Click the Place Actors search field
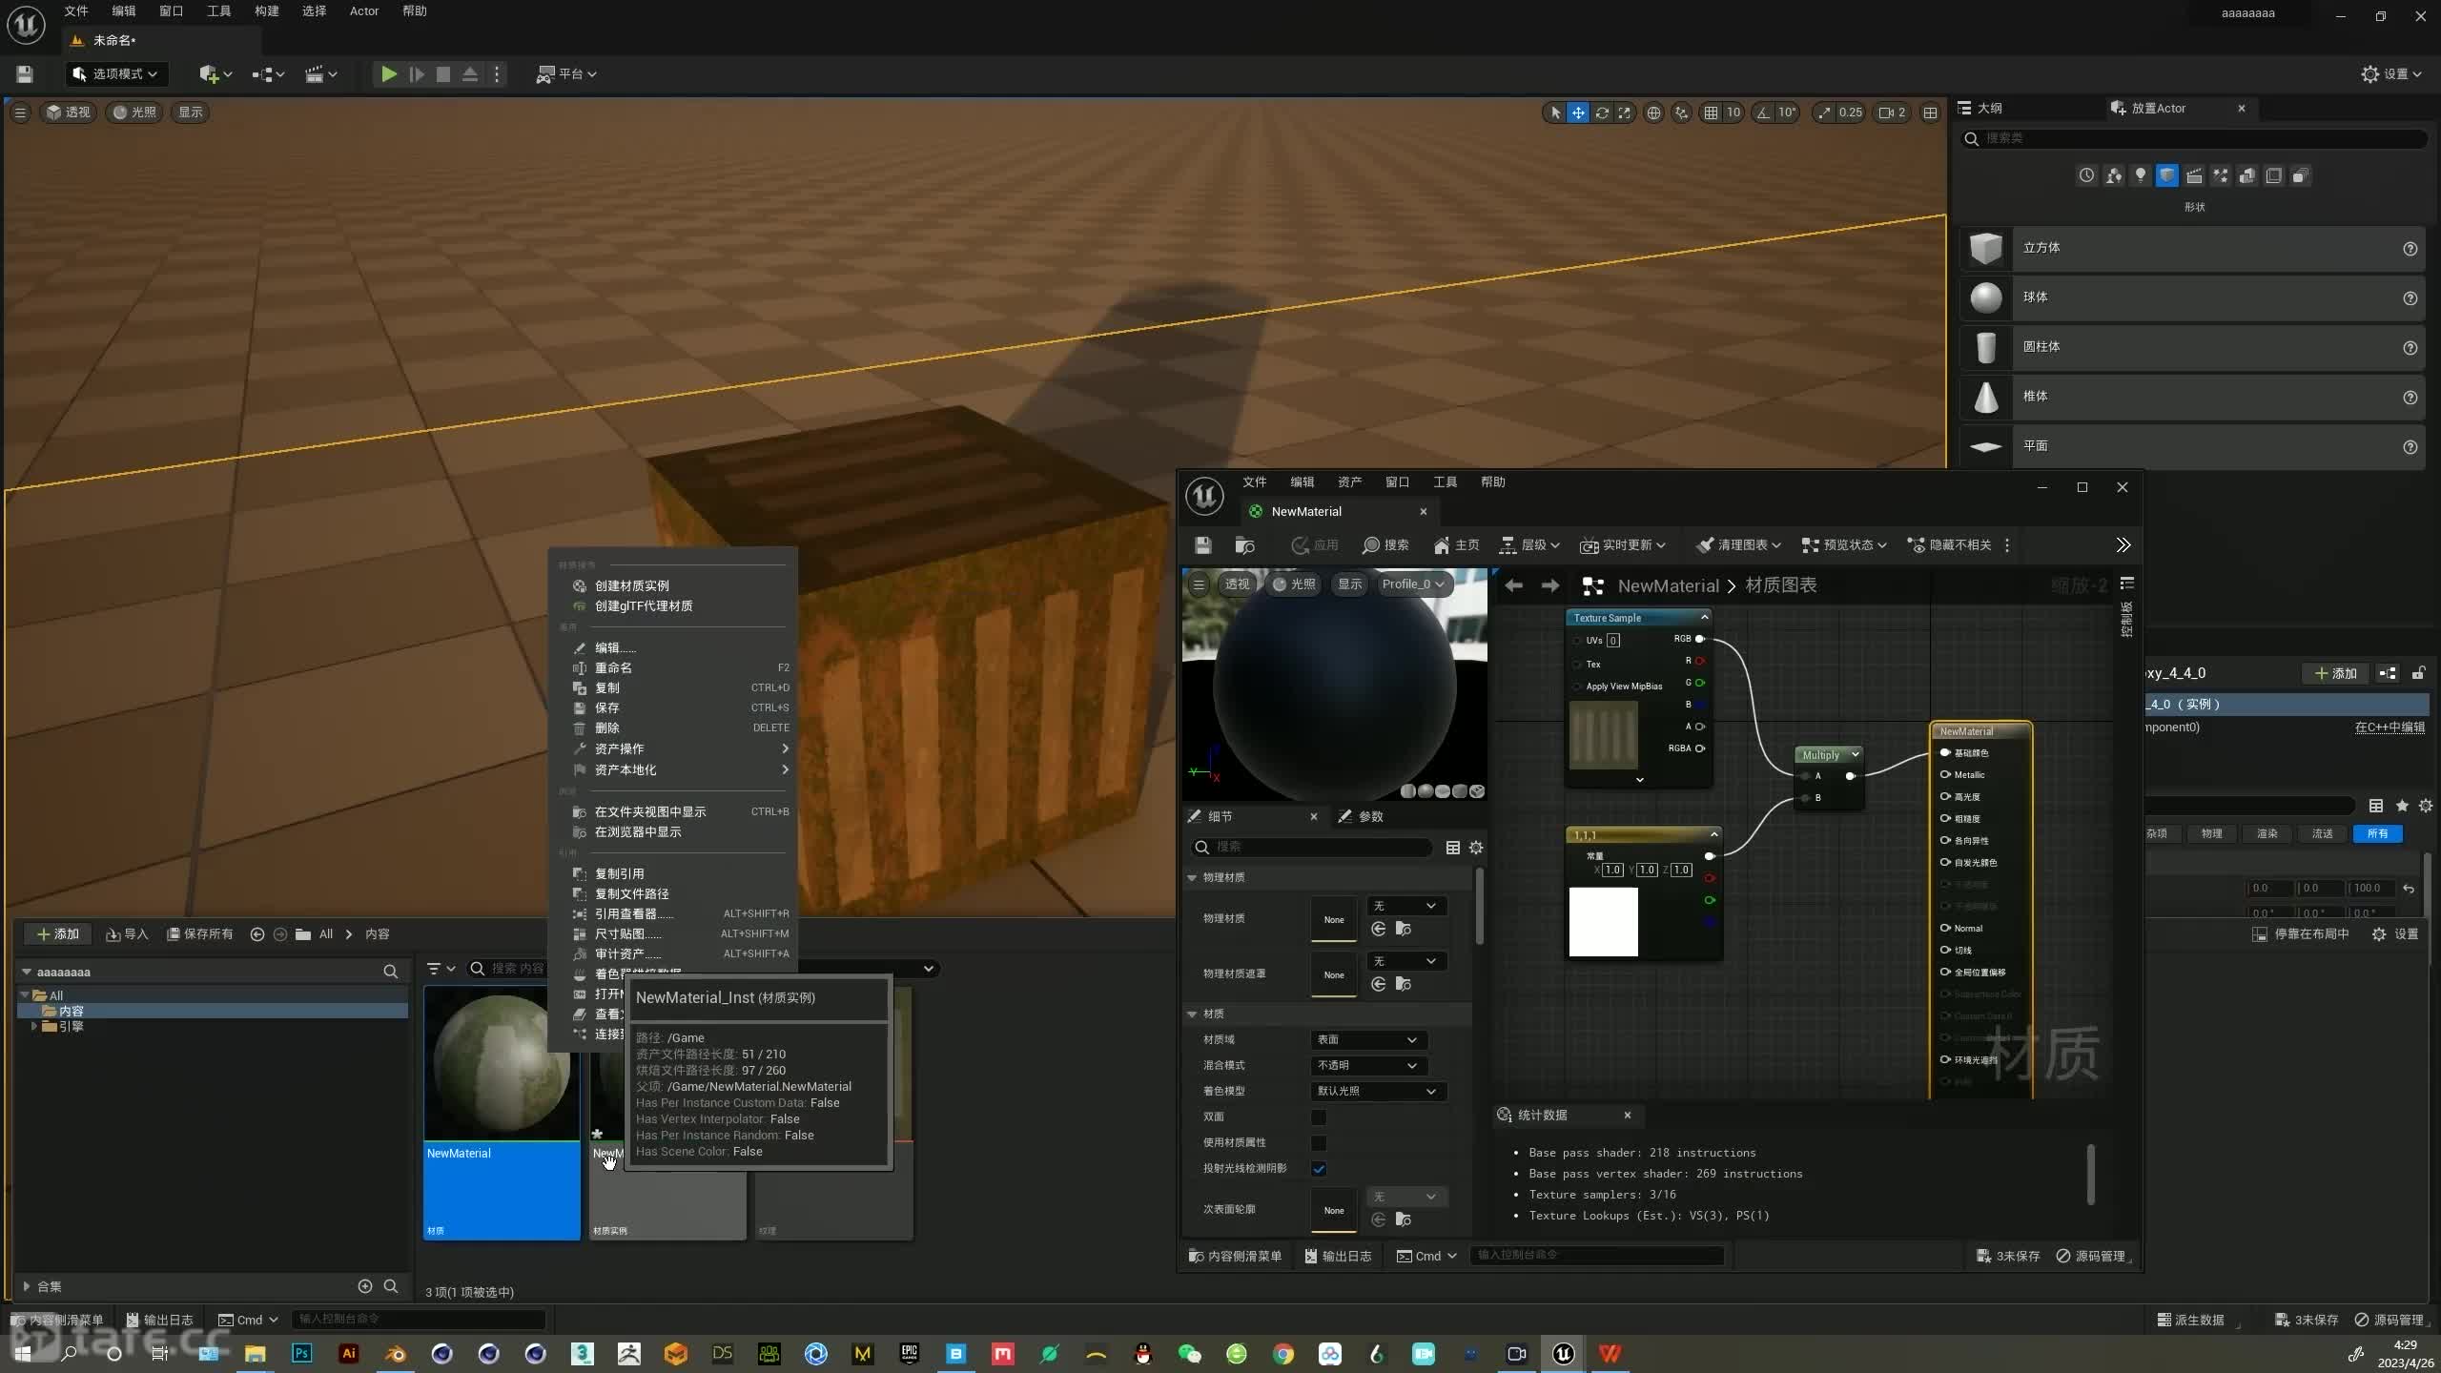Viewport: 2441px width, 1373px height. click(2193, 138)
